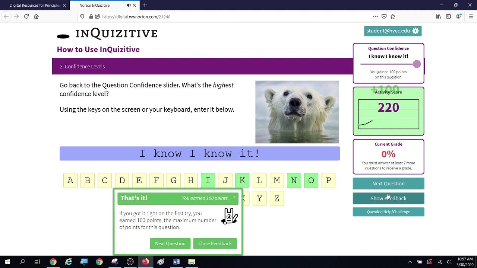The width and height of the screenshot is (477, 268).
Task: Click the letter B key
Action: pyautogui.click(x=88, y=181)
